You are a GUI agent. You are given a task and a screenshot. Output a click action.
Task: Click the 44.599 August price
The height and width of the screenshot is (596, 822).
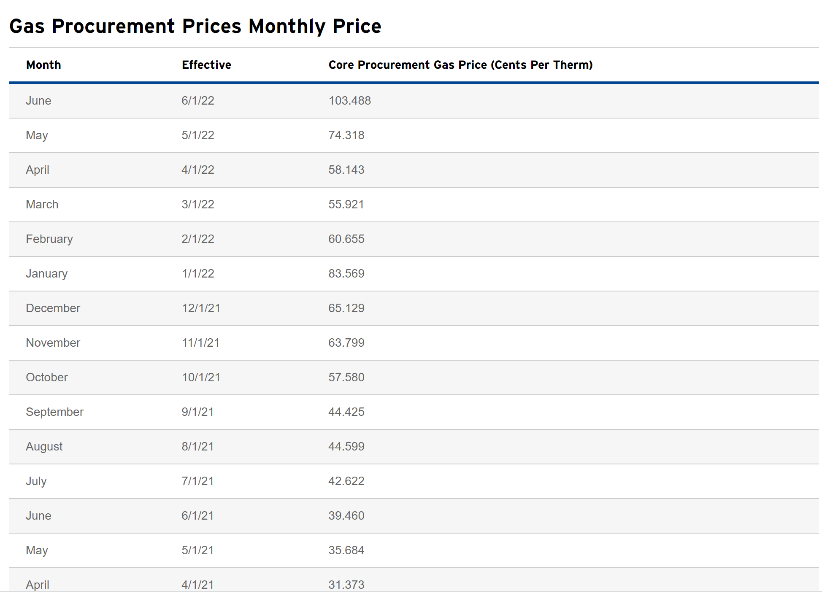click(346, 447)
